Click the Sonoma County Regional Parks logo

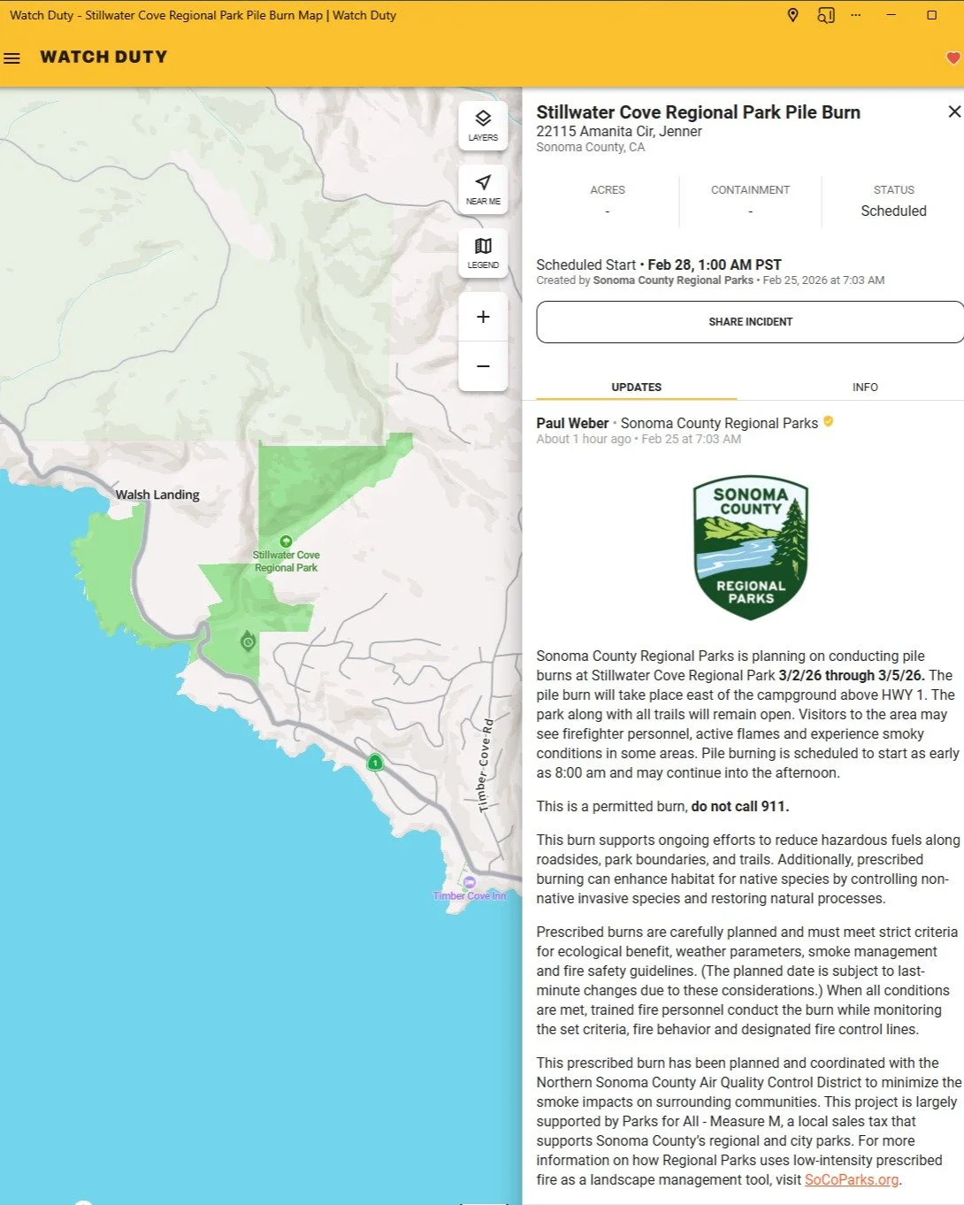(750, 548)
